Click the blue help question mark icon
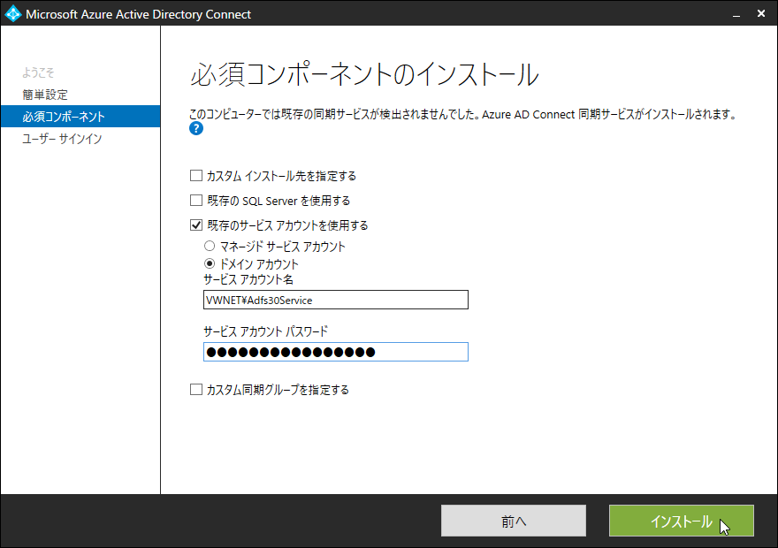 click(196, 128)
